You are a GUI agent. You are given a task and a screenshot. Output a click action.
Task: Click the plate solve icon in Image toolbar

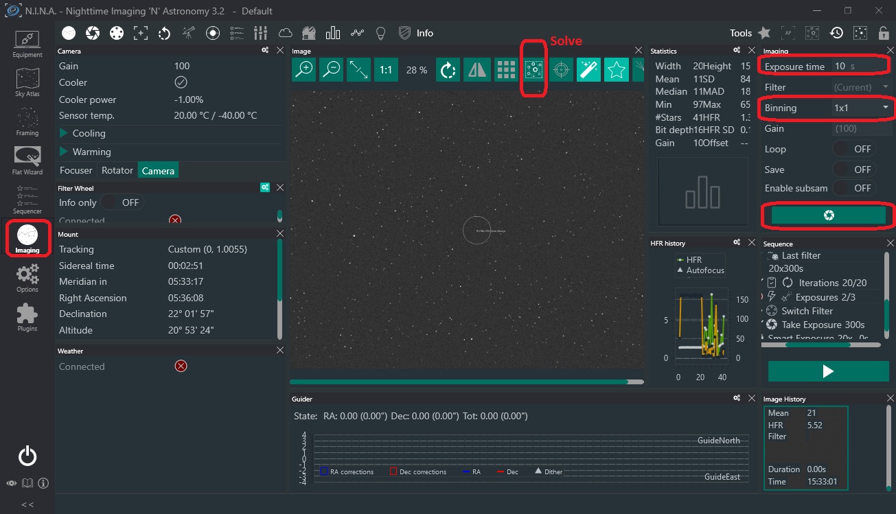pos(533,69)
